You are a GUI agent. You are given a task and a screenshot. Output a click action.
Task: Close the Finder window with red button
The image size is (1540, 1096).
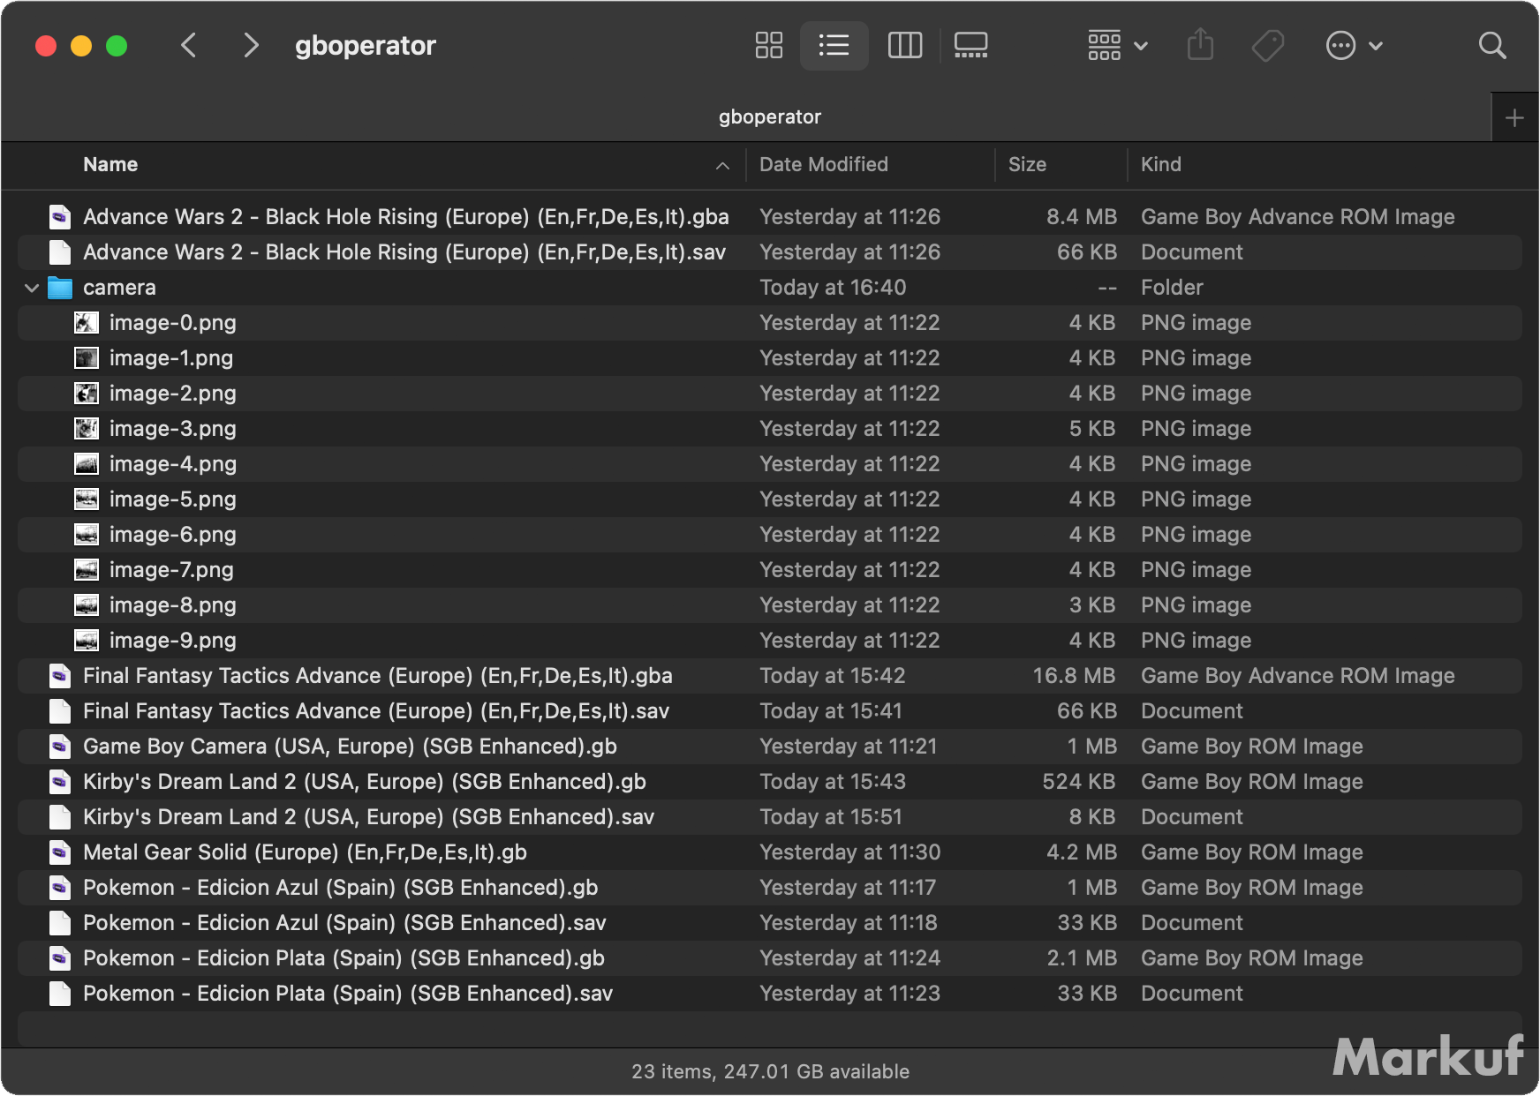tap(46, 45)
